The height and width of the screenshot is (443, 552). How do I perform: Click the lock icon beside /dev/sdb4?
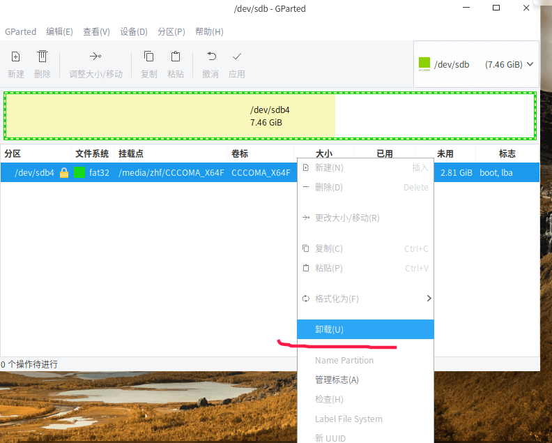pyautogui.click(x=64, y=173)
